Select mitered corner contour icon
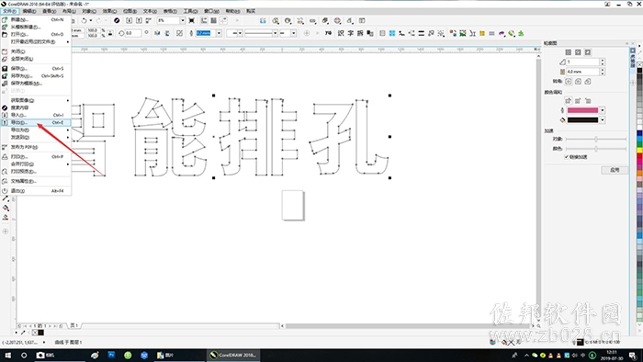 pyautogui.click(x=568, y=82)
